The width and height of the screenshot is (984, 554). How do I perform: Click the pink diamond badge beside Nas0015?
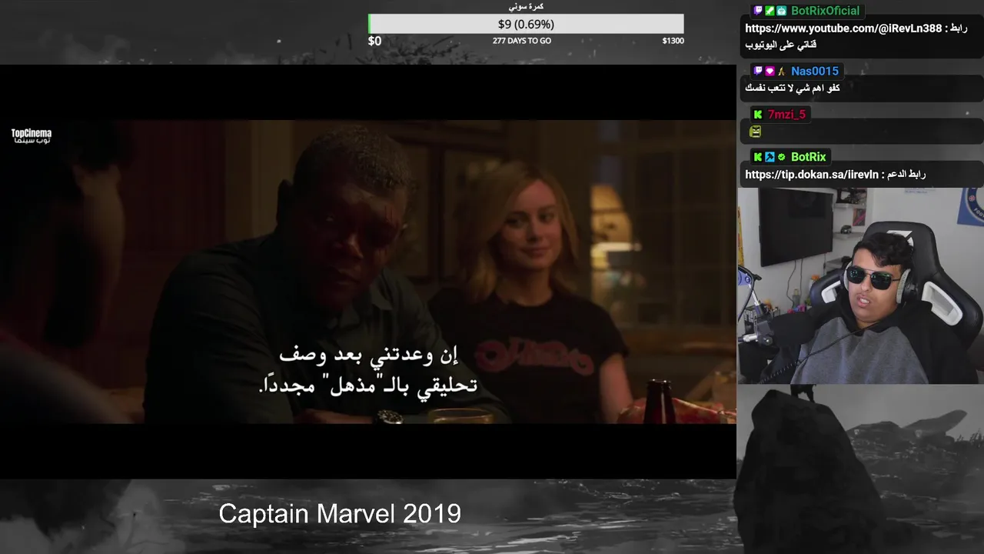pyautogui.click(x=770, y=71)
